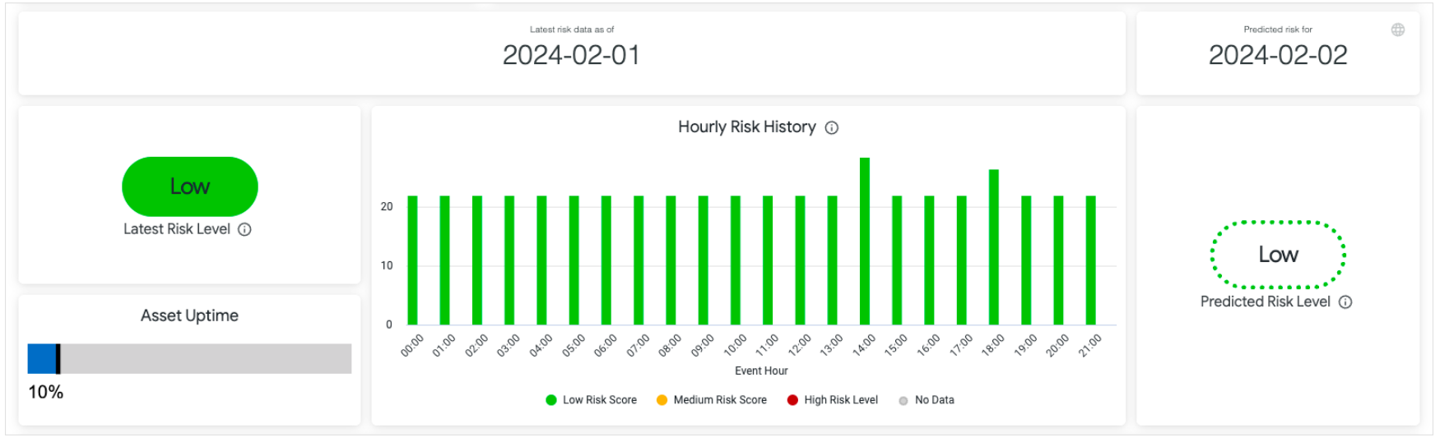Click the green Low latest risk badge
The height and width of the screenshot is (442, 1440).
(190, 186)
